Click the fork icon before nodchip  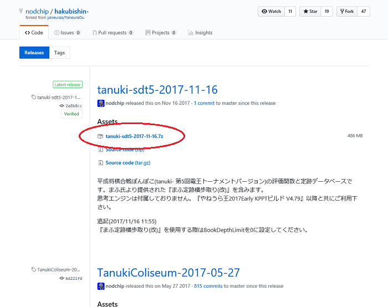(21, 11)
